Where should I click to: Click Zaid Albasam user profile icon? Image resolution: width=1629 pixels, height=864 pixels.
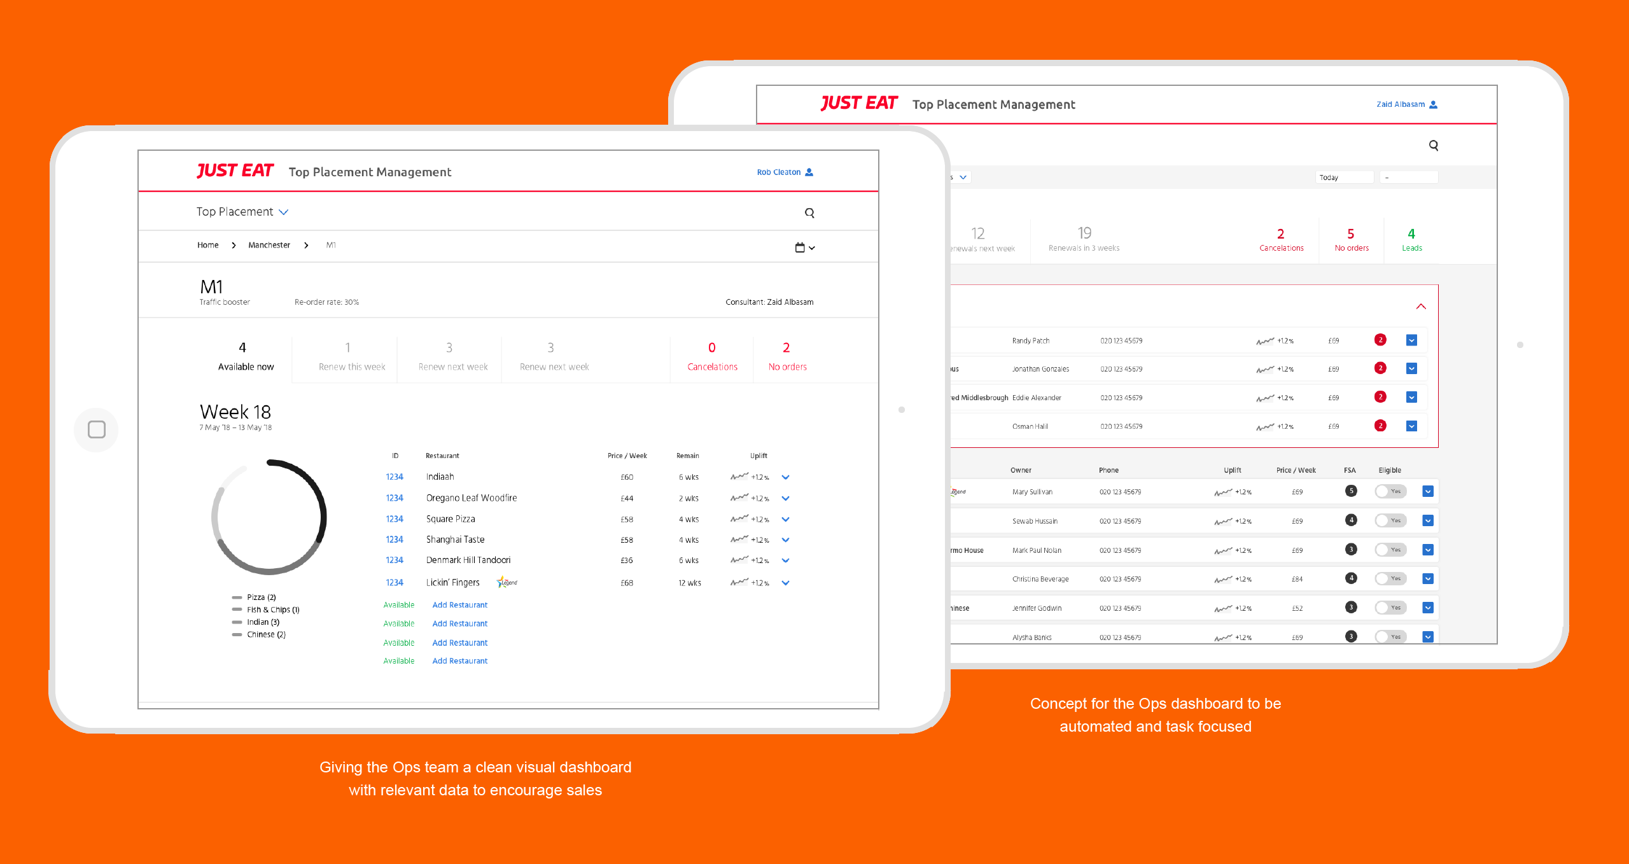(x=1434, y=105)
